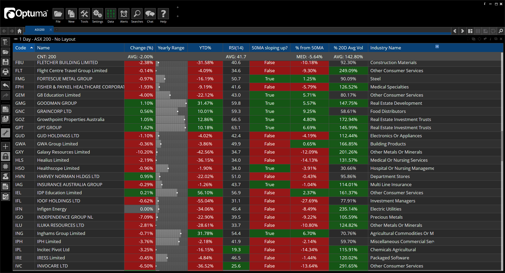Go to the Home page icon
This screenshot has width=505, height=273.
19,31
